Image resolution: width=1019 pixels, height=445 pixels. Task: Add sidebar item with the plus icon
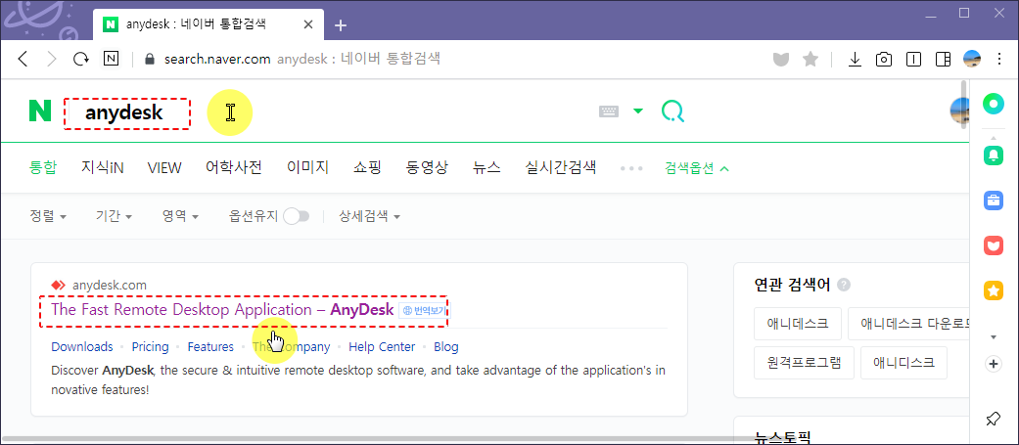coord(993,364)
